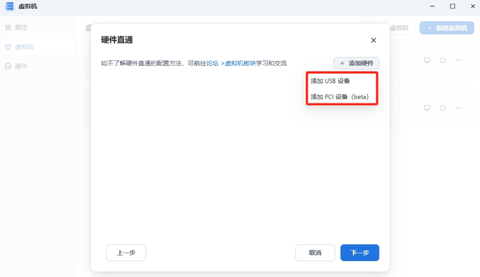Open the more options ellipsis of the first VM
Viewport: 480px width, 277px height.
tap(459, 60)
